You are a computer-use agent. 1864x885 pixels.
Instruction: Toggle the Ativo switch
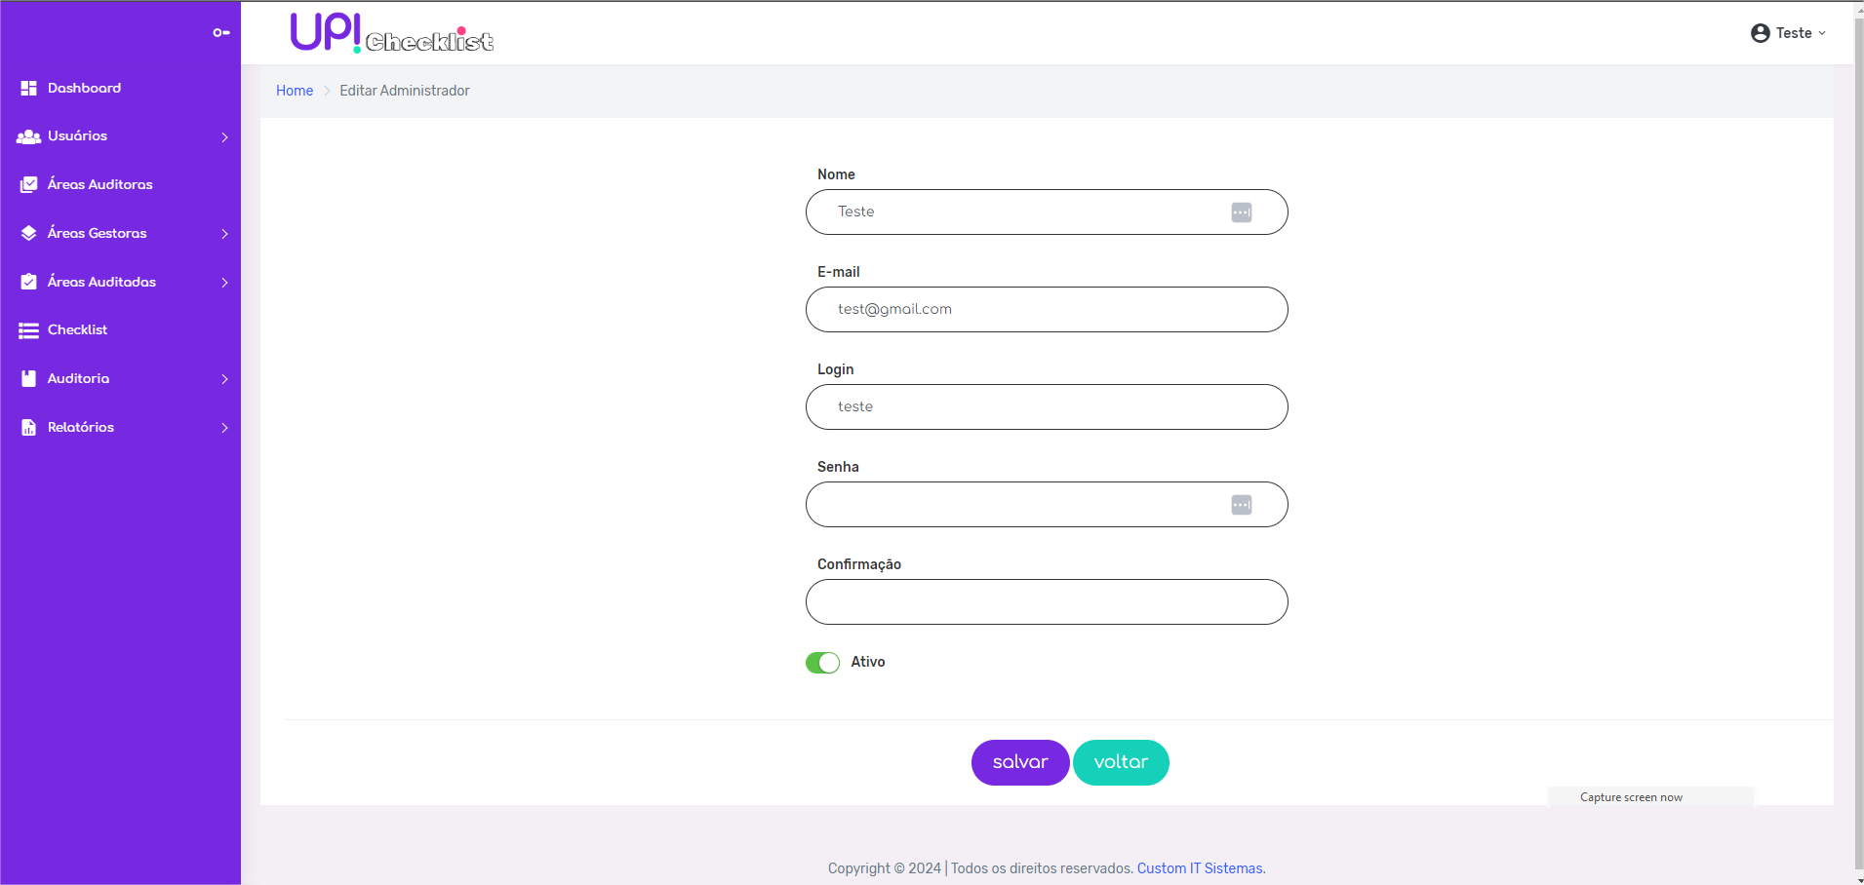tap(822, 663)
